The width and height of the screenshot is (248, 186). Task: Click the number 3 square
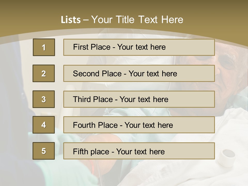[x=44, y=99]
